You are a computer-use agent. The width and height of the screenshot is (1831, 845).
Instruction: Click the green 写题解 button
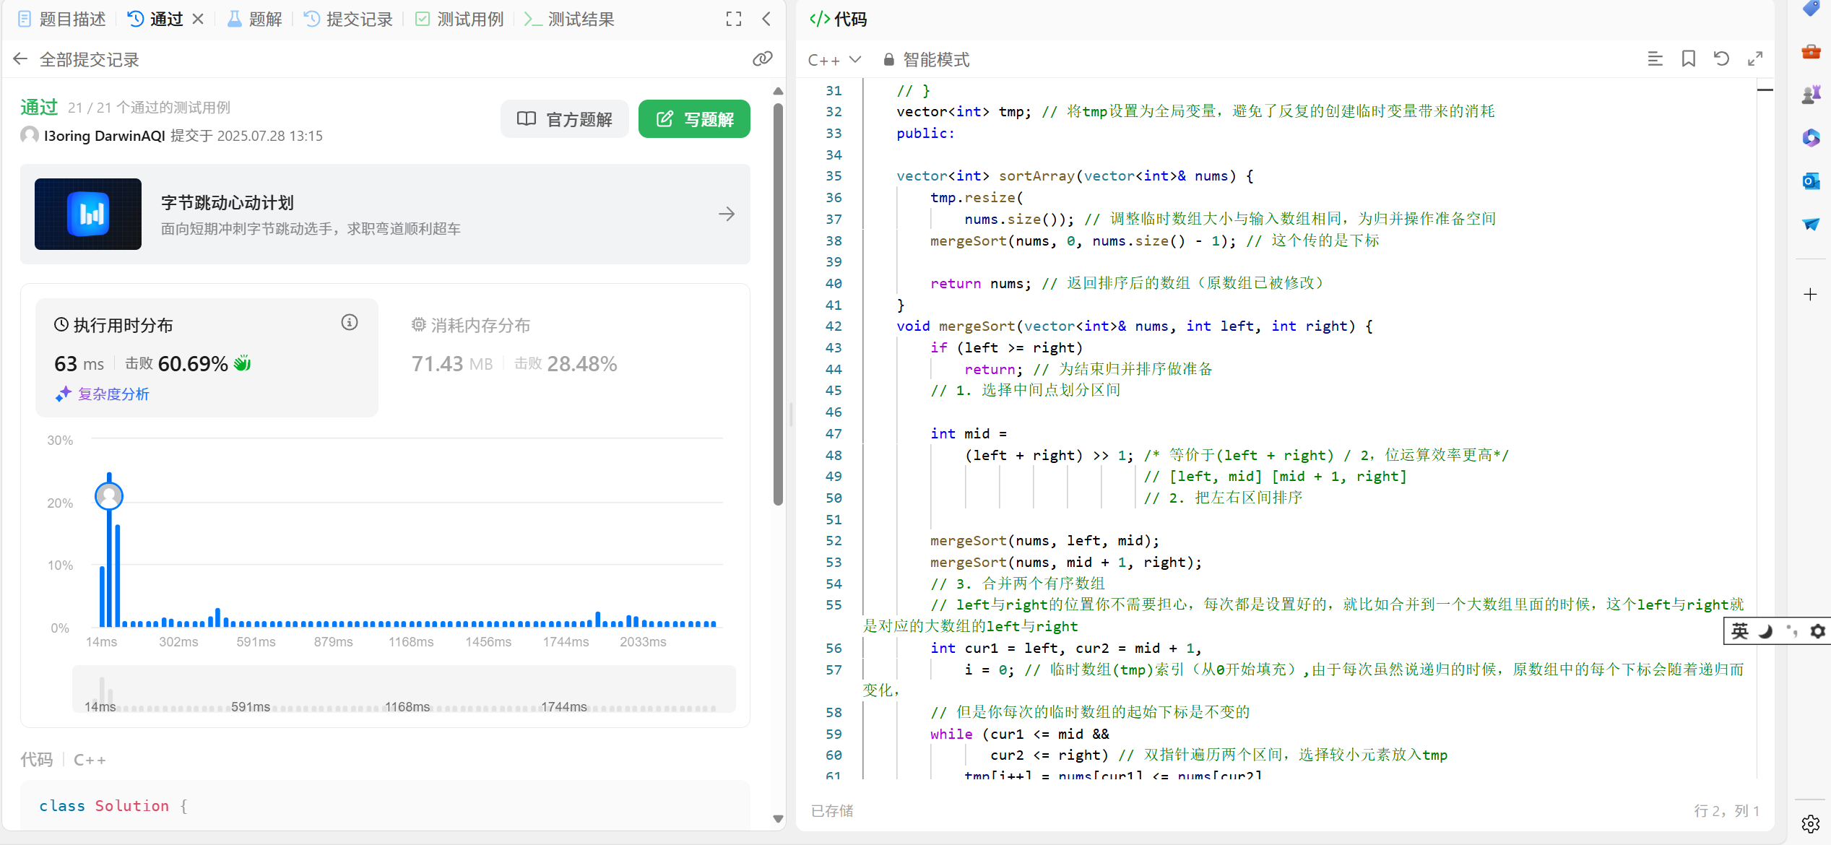point(694,119)
